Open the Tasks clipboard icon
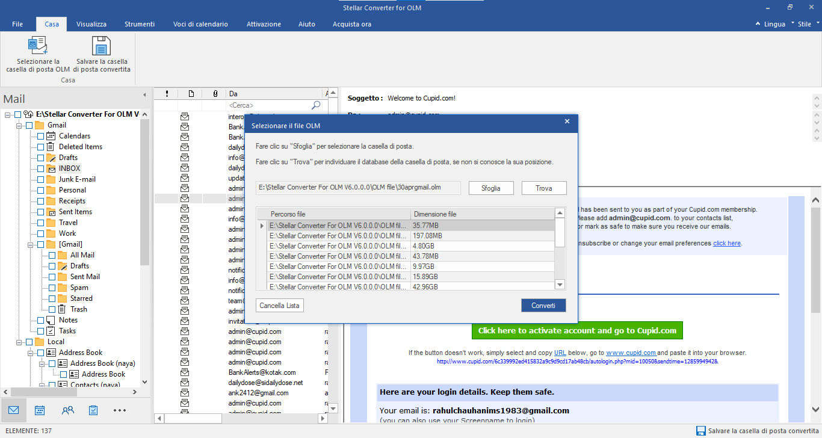Screen dimensions: 822x438 tap(93, 410)
